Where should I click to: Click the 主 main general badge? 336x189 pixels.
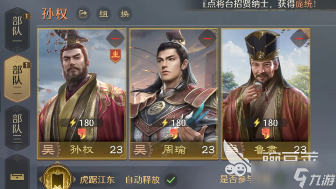click(115, 56)
